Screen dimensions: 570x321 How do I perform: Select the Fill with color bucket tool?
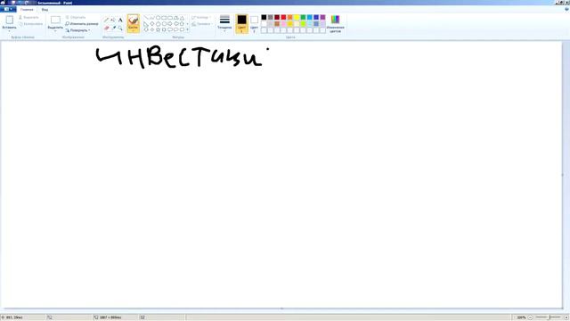point(113,20)
